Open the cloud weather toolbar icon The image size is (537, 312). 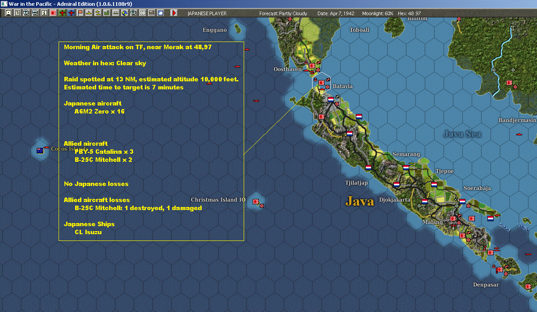click(x=160, y=13)
